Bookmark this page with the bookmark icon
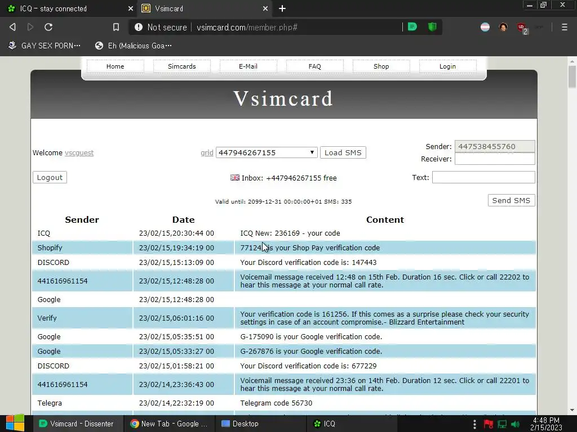577x432 pixels. tap(116, 27)
